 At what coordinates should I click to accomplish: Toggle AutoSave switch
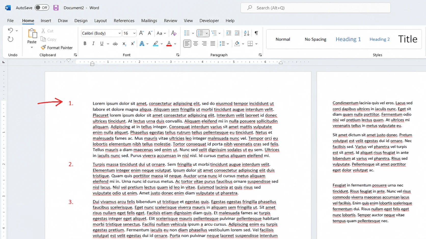42,8
